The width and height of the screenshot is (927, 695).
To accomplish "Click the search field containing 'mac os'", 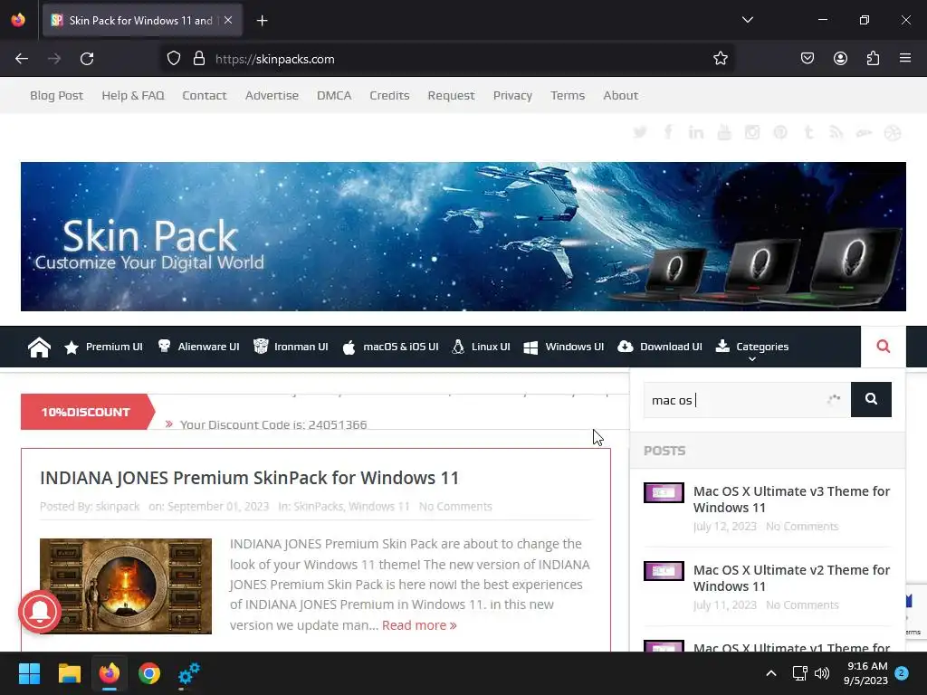I will point(747,399).
